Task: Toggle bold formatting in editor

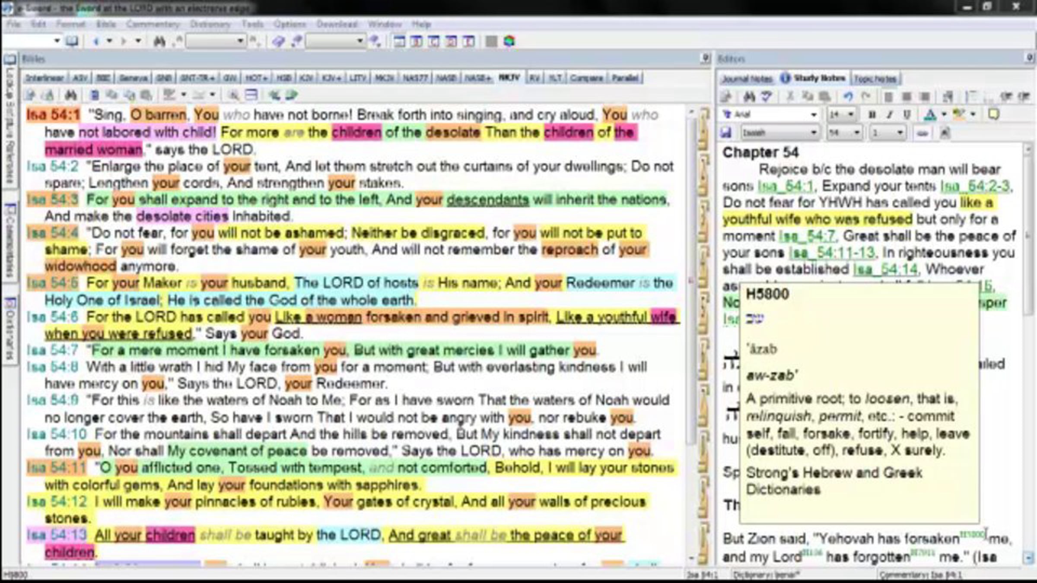Action: [872, 114]
